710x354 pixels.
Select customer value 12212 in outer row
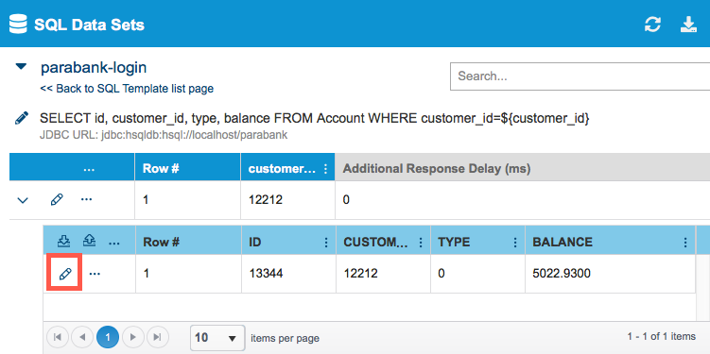pyautogui.click(x=266, y=199)
